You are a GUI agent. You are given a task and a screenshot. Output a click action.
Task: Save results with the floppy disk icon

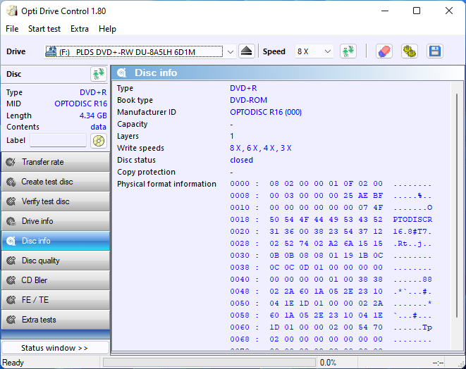click(x=435, y=51)
